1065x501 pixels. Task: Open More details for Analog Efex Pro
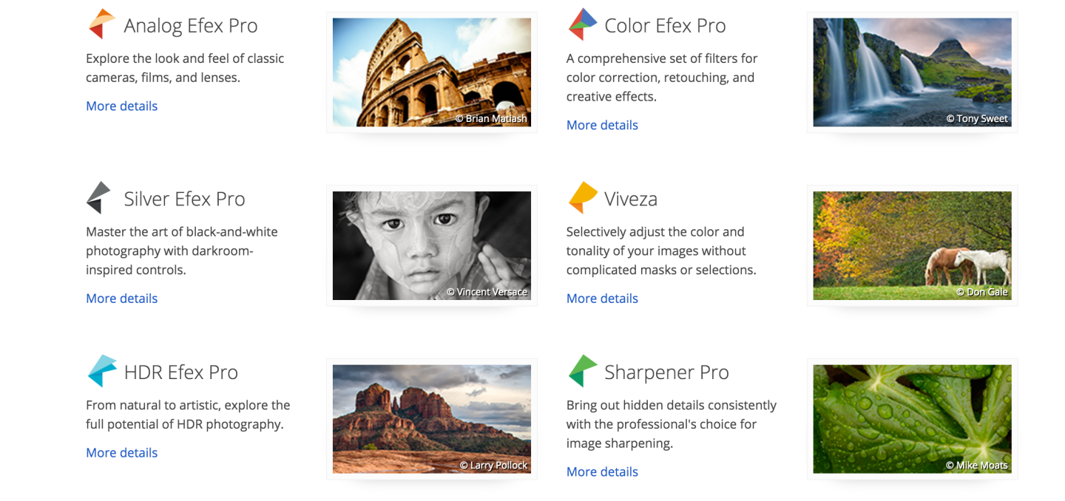coord(121,106)
